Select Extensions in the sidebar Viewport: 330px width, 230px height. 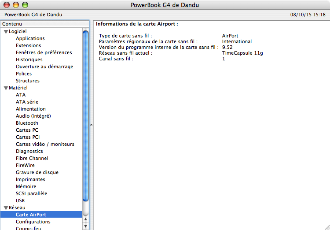coord(29,45)
